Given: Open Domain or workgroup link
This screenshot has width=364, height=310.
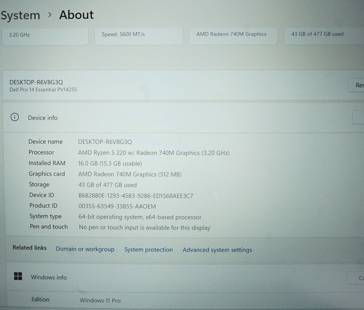Looking at the screenshot, I should 85,249.
